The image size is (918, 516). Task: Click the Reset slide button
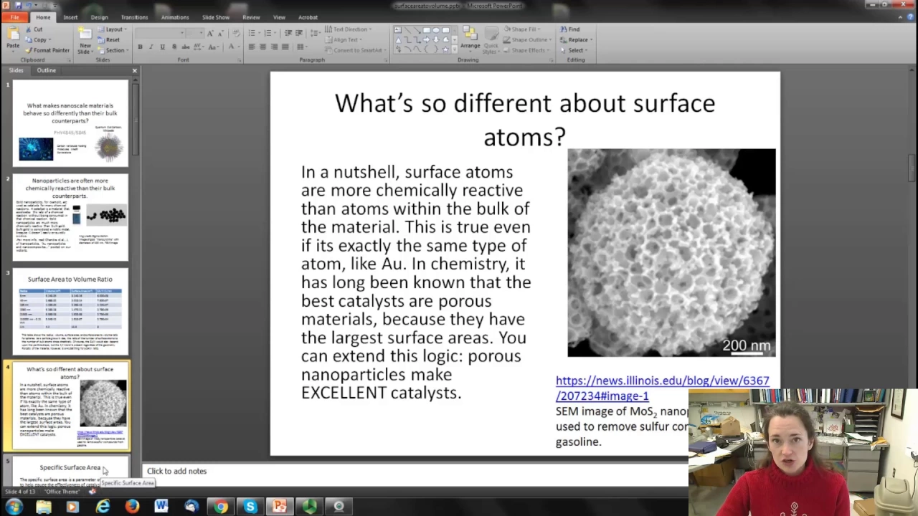coord(108,40)
